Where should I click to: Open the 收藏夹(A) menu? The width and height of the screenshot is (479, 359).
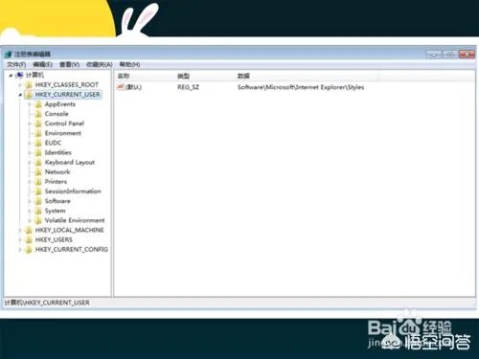pyautogui.click(x=100, y=64)
